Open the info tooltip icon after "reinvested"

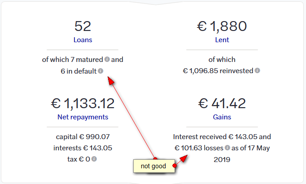[257, 70]
